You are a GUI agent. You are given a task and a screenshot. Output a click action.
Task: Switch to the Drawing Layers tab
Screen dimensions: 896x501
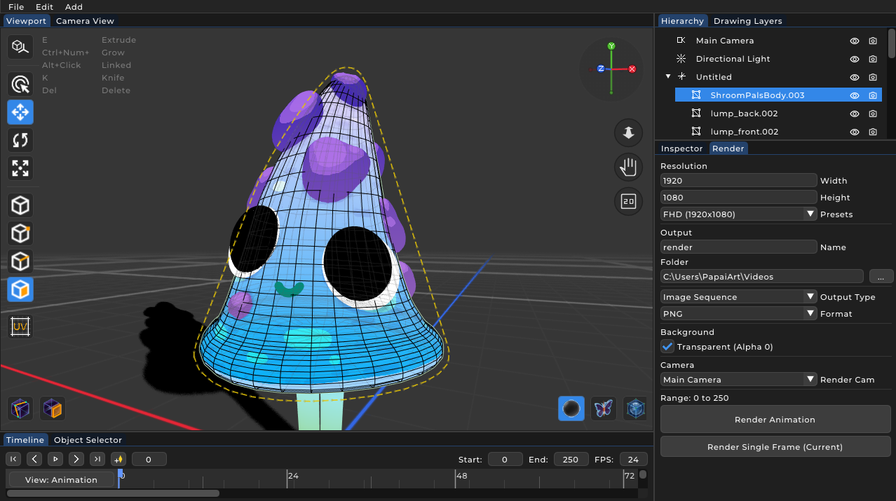[x=747, y=20]
